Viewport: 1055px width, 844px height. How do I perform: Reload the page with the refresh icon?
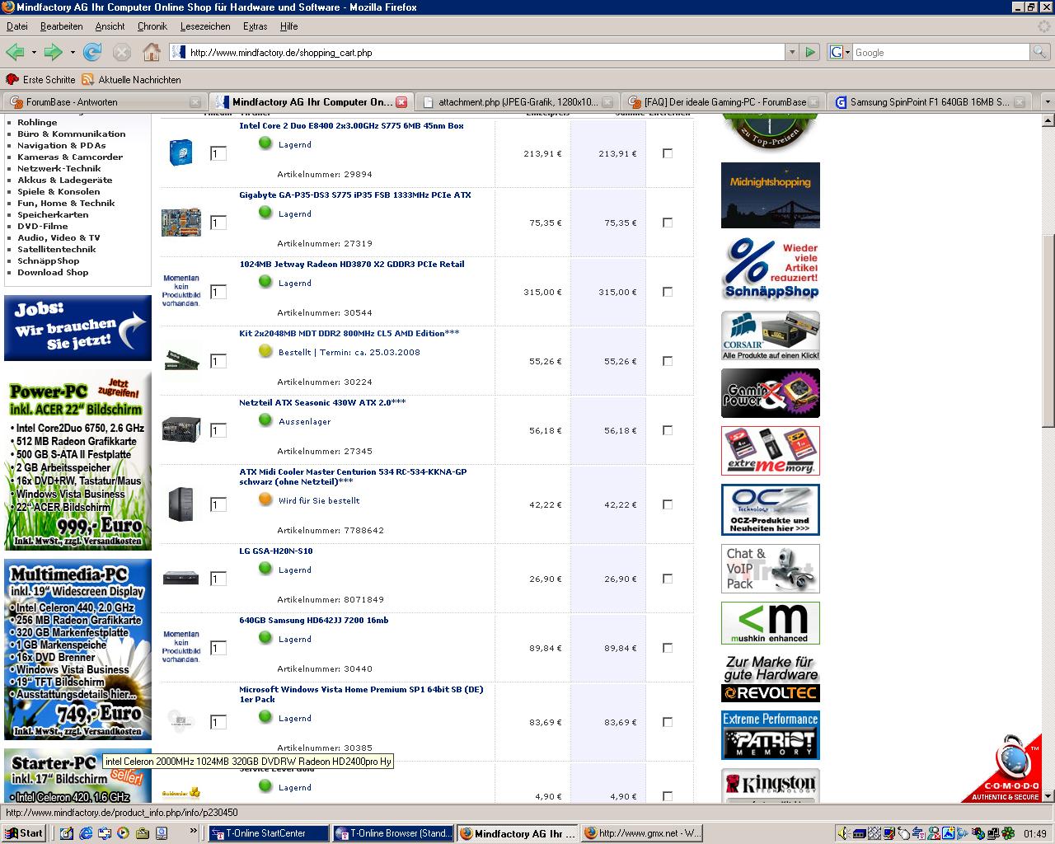(92, 52)
